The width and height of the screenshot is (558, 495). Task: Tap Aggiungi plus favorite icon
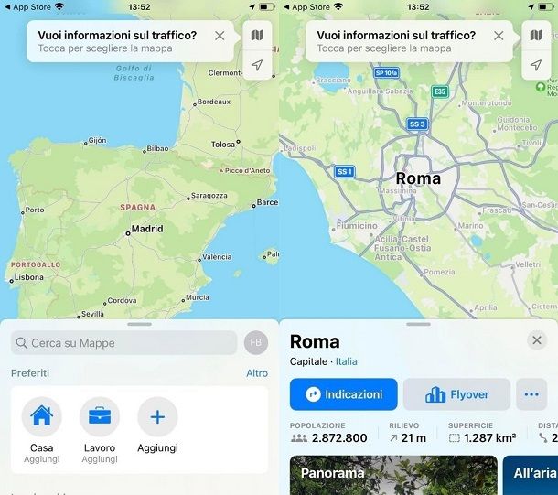tap(157, 416)
